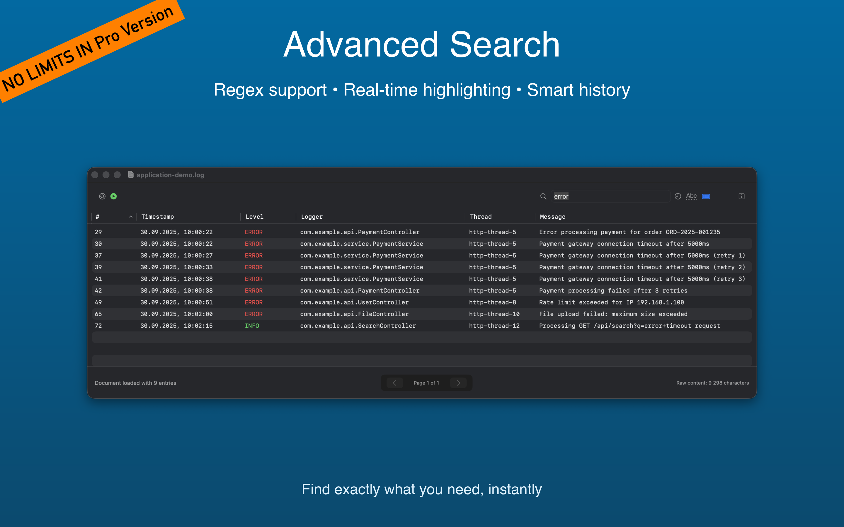Viewport: 844px width, 527px height.
Task: Toggle the Abc case-sensitive search option
Action: pyautogui.click(x=691, y=196)
